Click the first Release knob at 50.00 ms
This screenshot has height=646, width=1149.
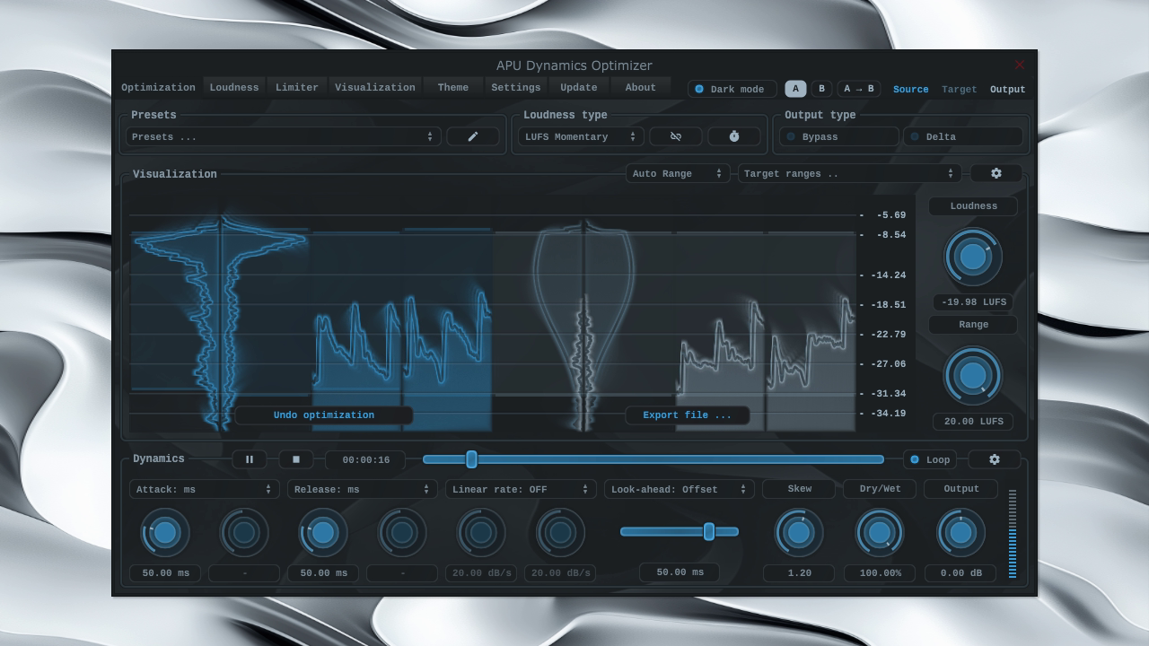323,532
